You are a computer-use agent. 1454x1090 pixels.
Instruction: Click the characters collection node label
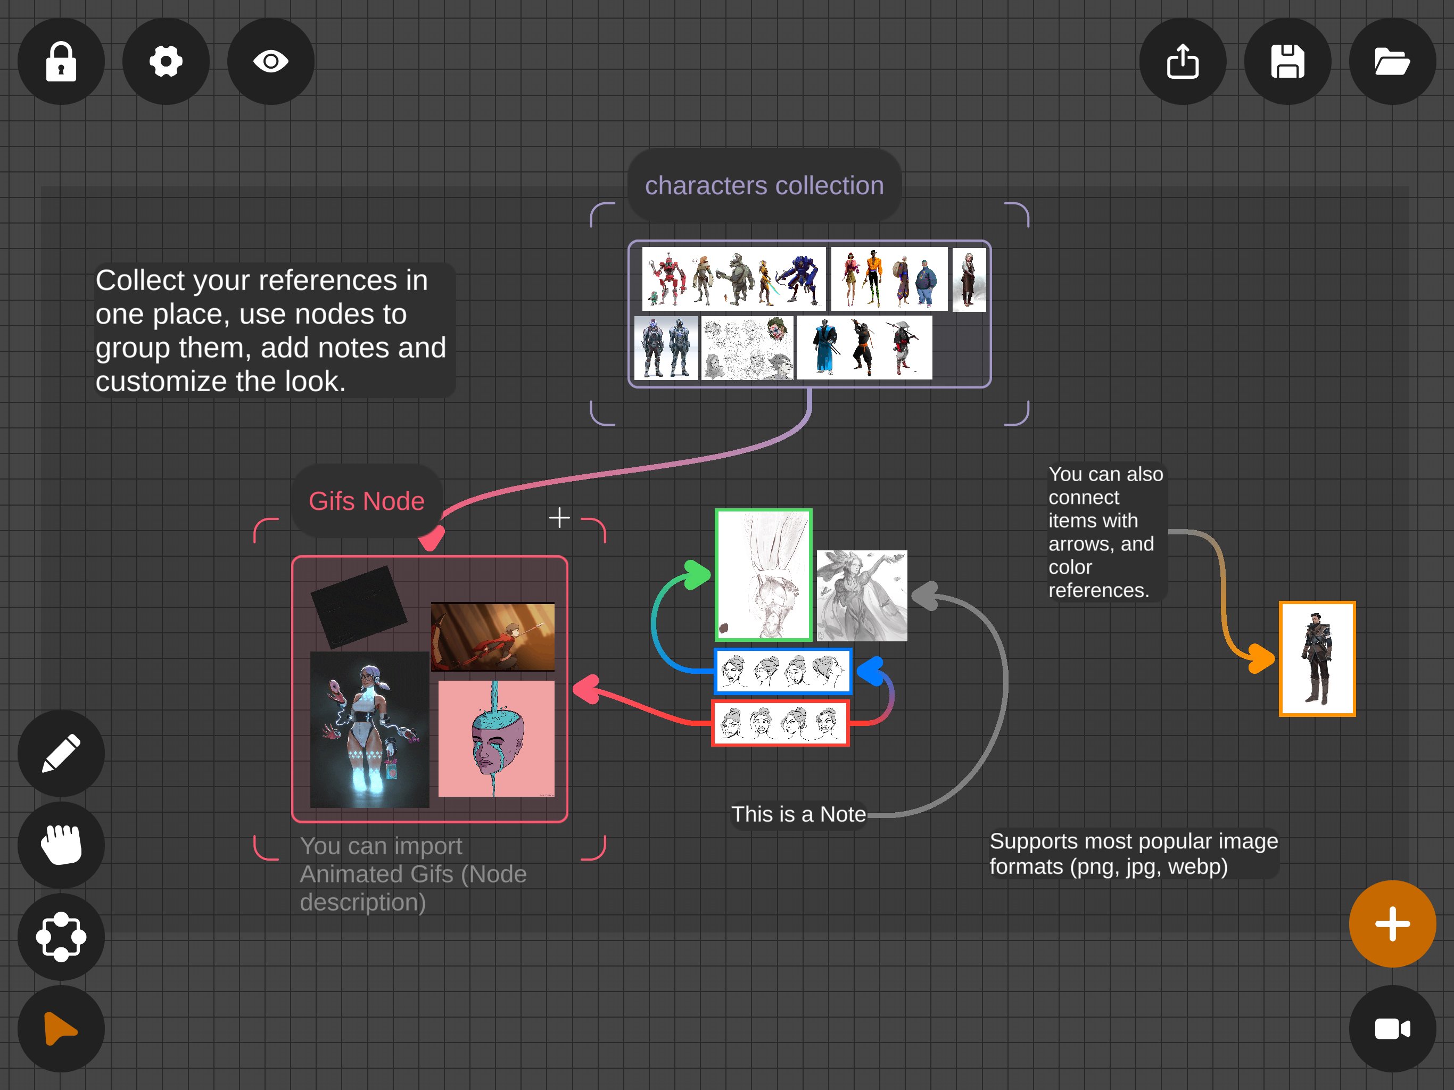coord(764,185)
